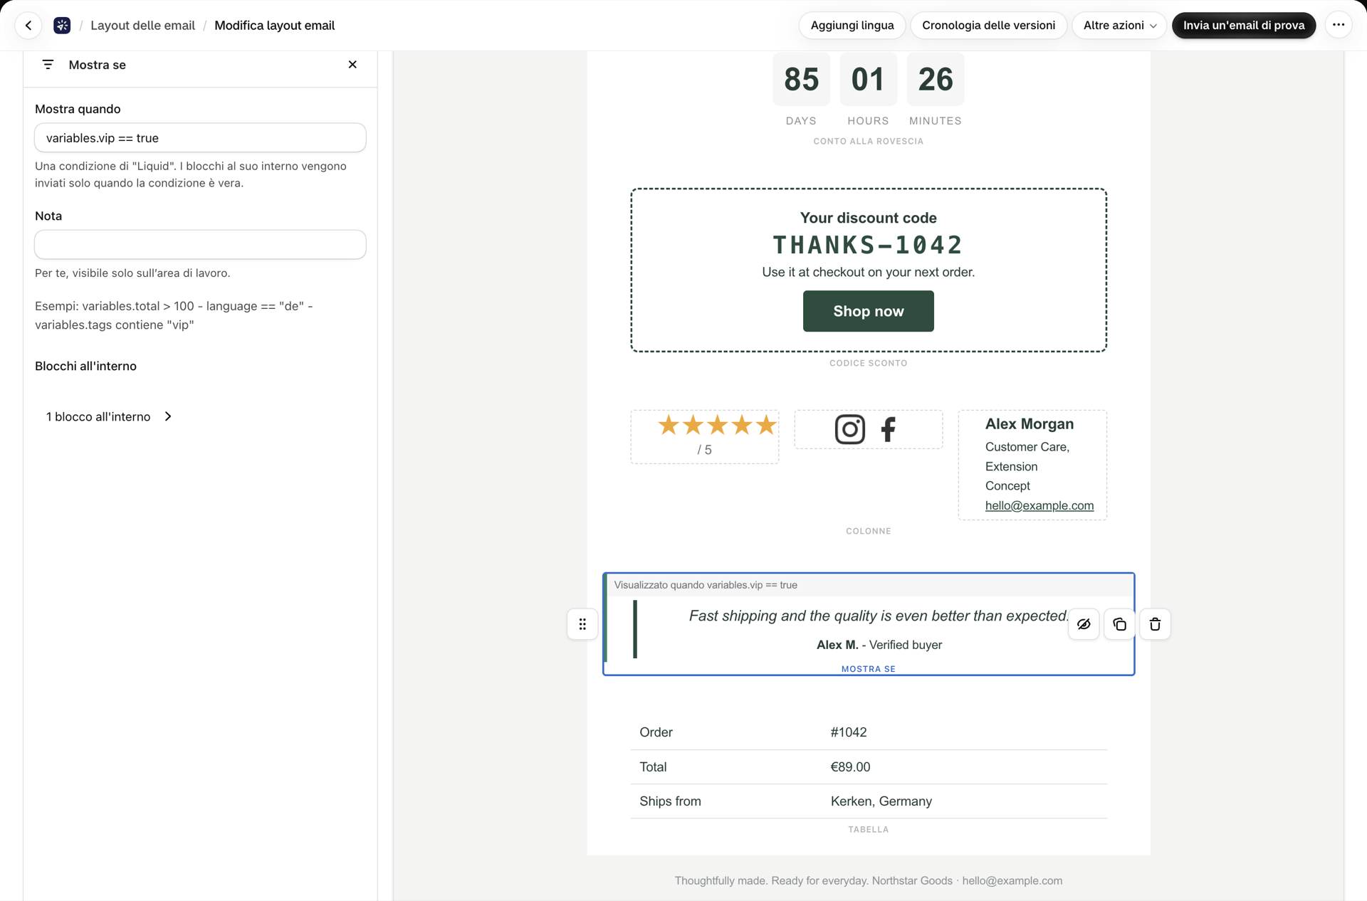Click the Instagram icon in columns
Image resolution: width=1367 pixels, height=901 pixels.
pos(849,429)
